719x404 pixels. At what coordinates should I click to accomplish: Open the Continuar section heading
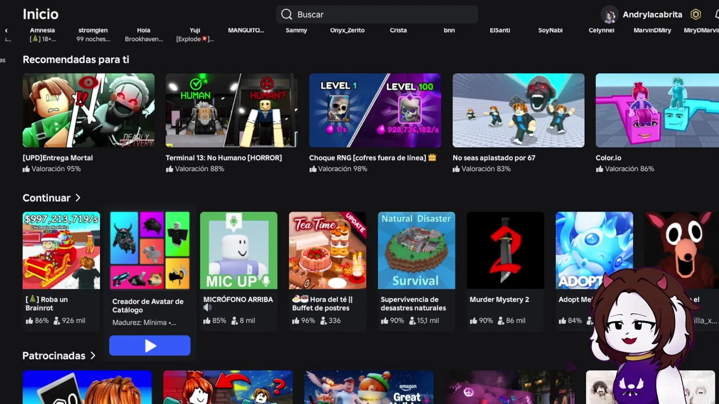tap(47, 198)
